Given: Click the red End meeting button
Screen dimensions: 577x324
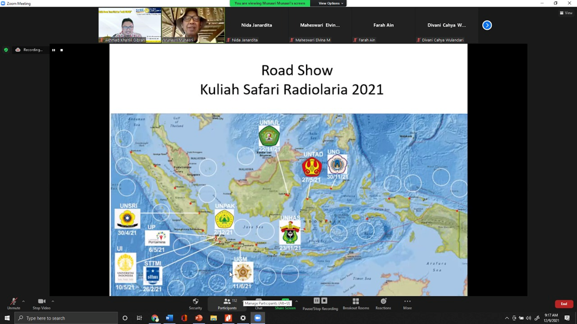Looking at the screenshot, I should (564, 304).
